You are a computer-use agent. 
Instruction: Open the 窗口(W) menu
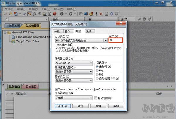(59, 9)
